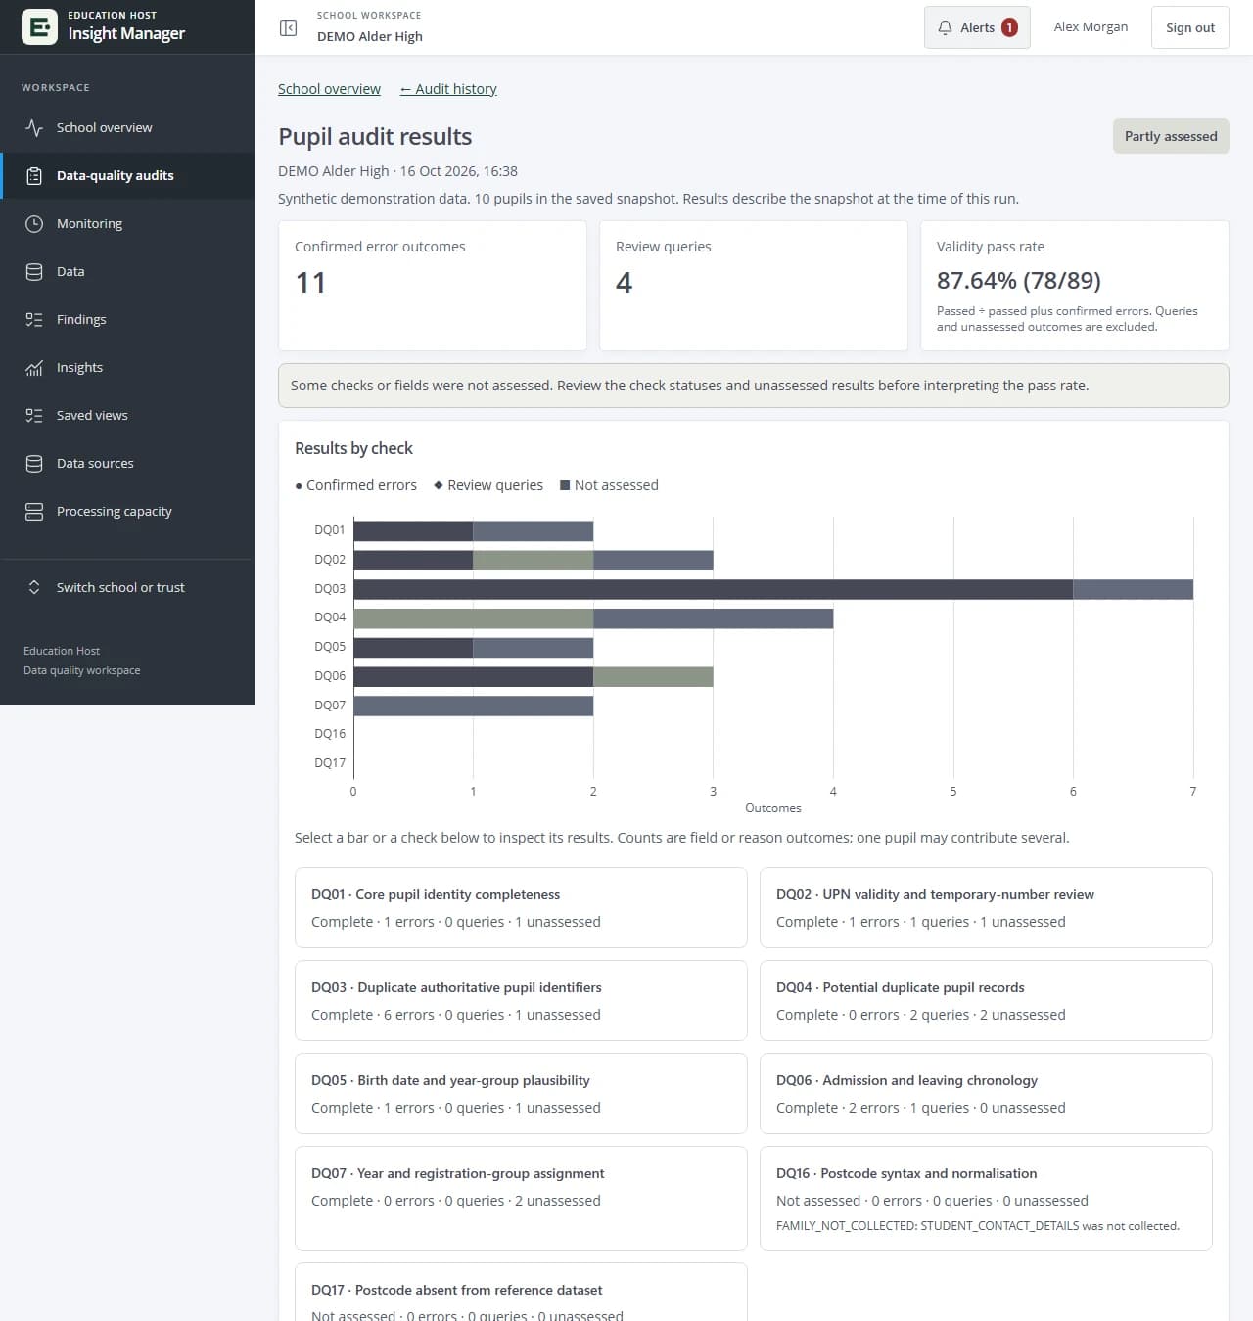The image size is (1253, 1321).
Task: Click the bell icon in Alerts
Action: click(945, 27)
